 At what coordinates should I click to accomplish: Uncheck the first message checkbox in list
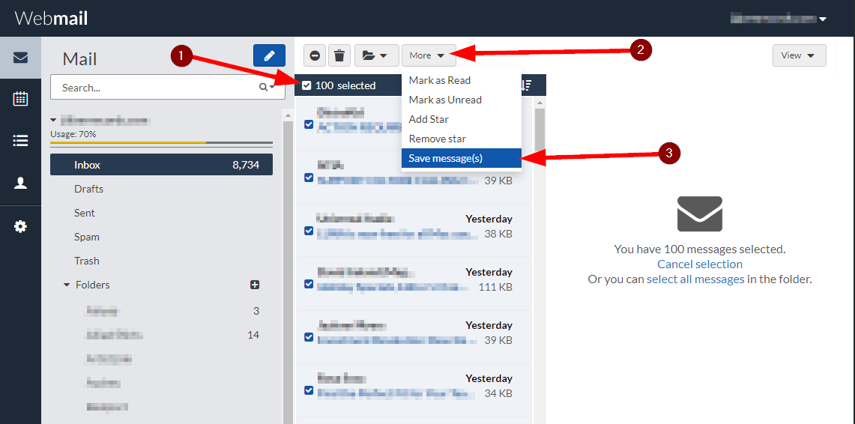[309, 124]
